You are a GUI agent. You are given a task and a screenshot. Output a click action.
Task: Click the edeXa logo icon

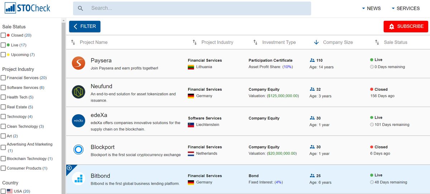(x=78, y=121)
